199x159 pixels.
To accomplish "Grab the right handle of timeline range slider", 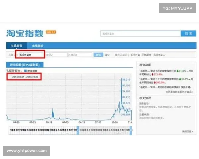I will tap(131, 130).
